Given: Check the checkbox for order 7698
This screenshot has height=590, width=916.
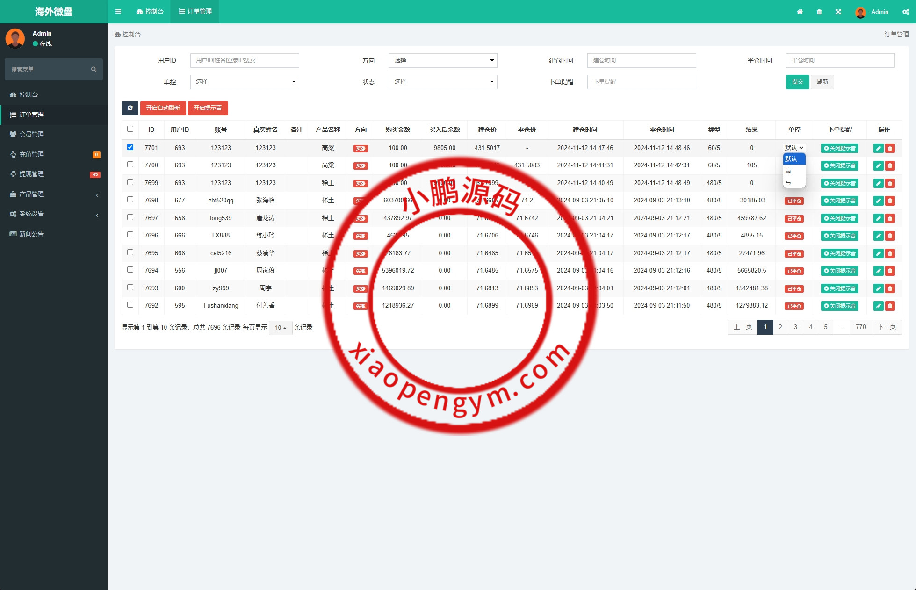Looking at the screenshot, I should coord(130,200).
